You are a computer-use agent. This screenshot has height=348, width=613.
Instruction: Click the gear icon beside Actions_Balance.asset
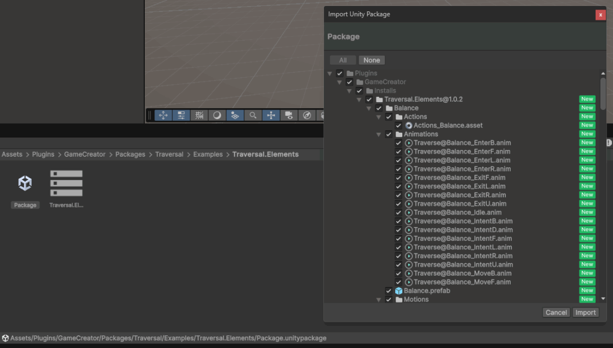tap(408, 126)
